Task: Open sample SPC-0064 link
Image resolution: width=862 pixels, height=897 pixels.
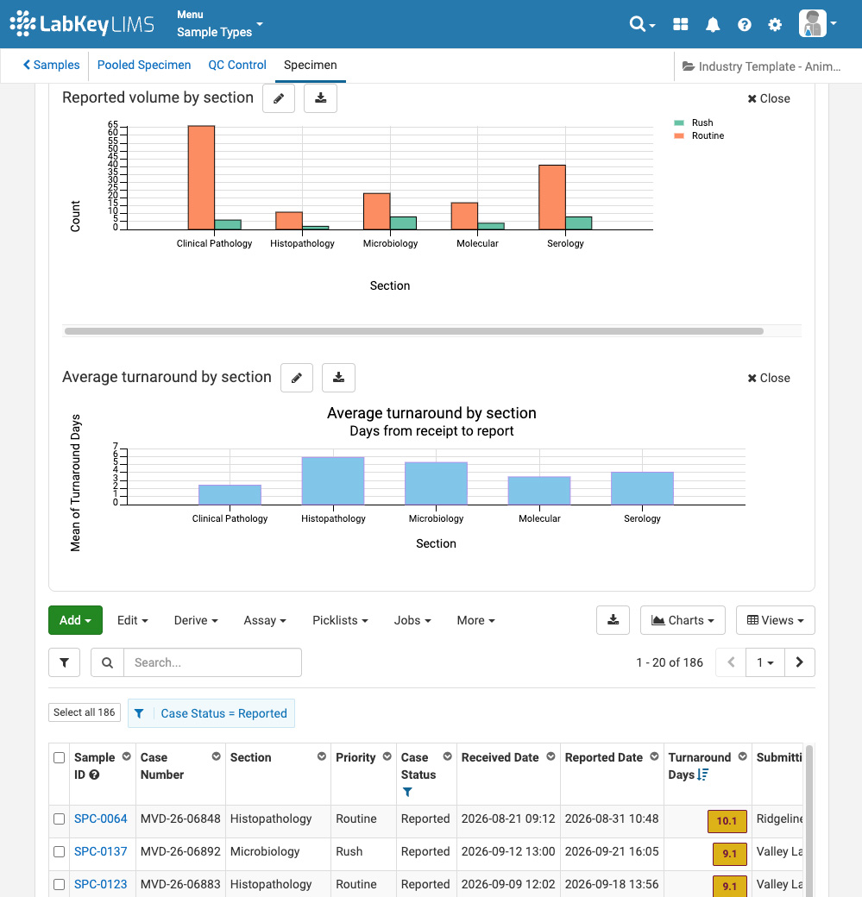Action: point(101,819)
